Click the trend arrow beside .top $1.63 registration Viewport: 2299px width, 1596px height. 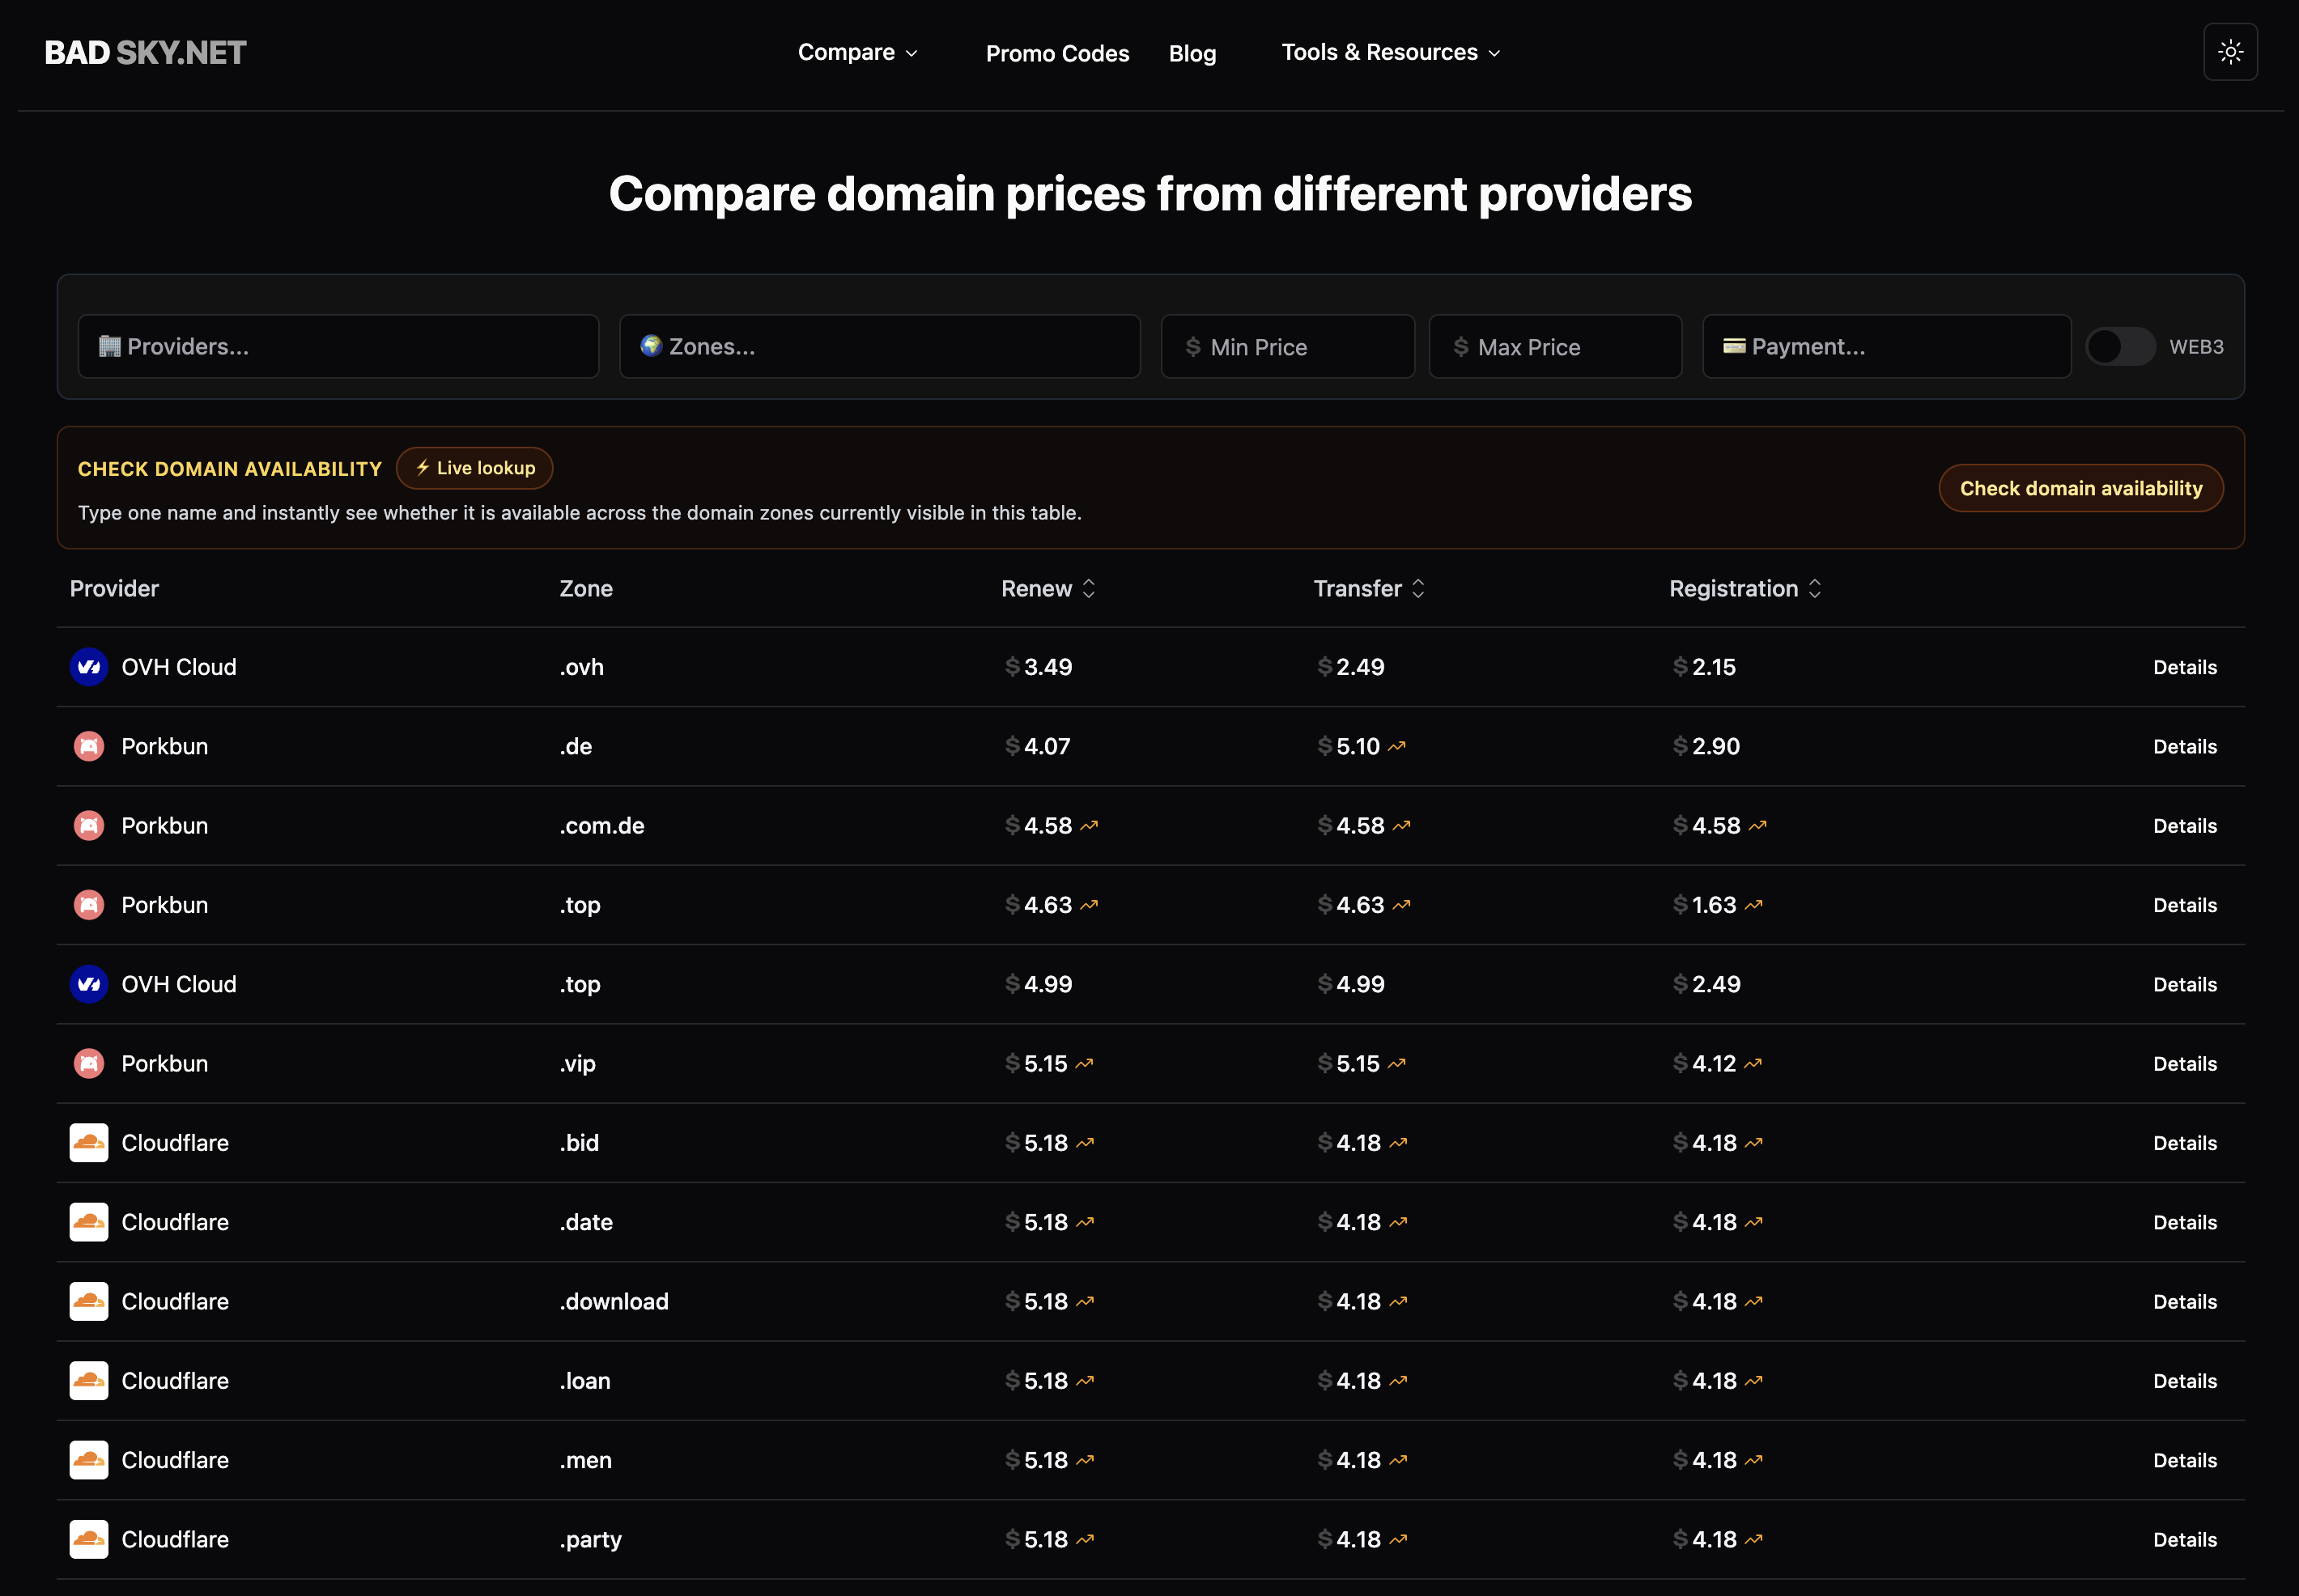click(1754, 905)
